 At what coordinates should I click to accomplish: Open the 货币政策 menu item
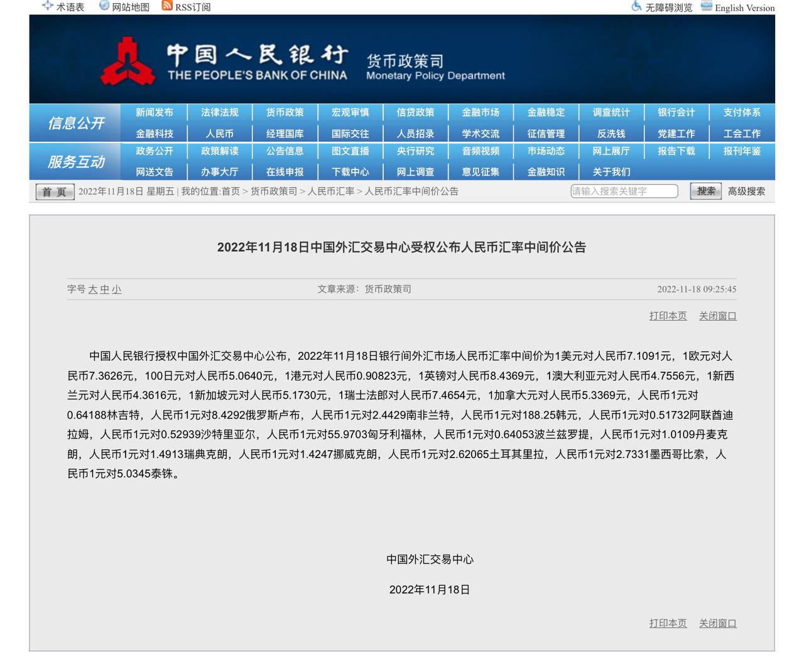tap(285, 112)
